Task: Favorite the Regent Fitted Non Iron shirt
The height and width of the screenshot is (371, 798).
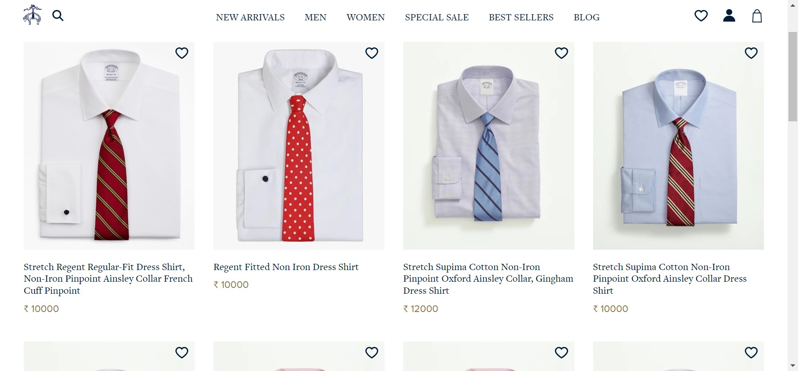Action: point(372,53)
